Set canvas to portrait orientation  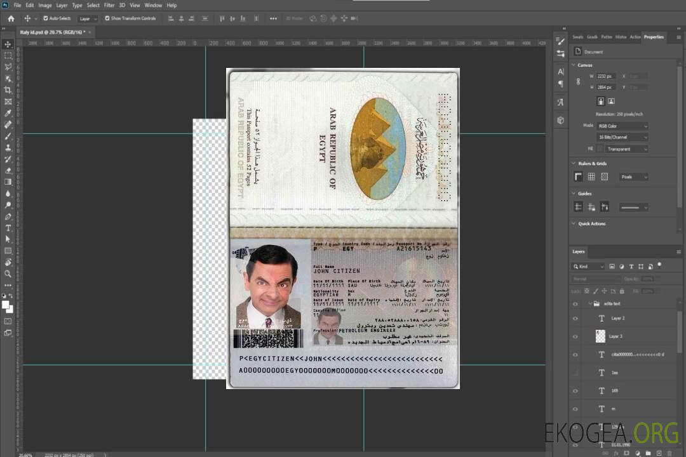point(601,102)
